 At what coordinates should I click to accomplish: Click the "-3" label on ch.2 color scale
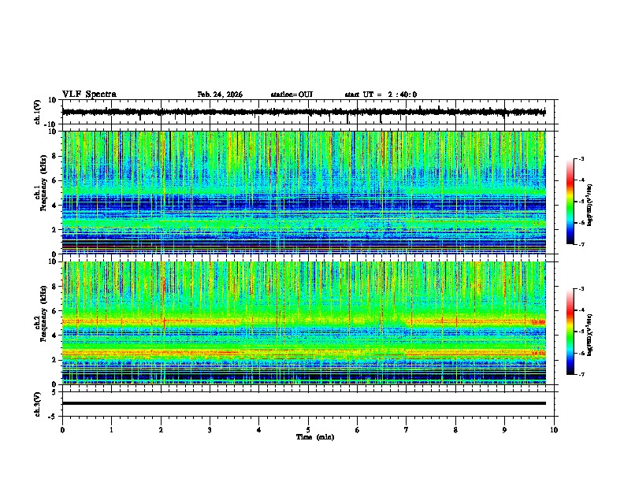coord(581,289)
